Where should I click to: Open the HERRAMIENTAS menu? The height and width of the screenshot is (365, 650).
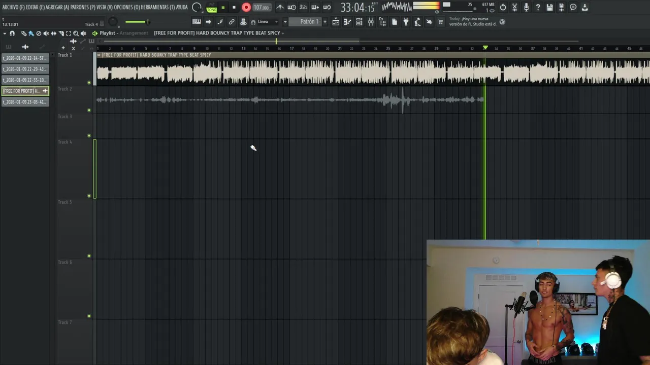click(x=157, y=7)
